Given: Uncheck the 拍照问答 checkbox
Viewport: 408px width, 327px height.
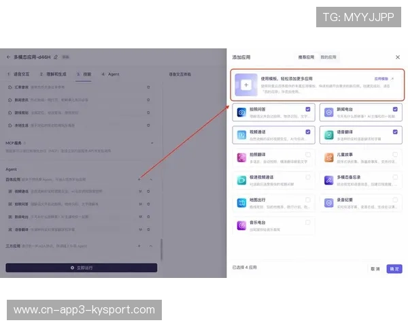Looking at the screenshot, I should (x=308, y=109).
